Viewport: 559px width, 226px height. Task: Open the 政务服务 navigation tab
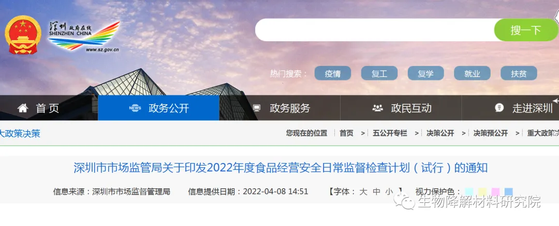[280, 108]
